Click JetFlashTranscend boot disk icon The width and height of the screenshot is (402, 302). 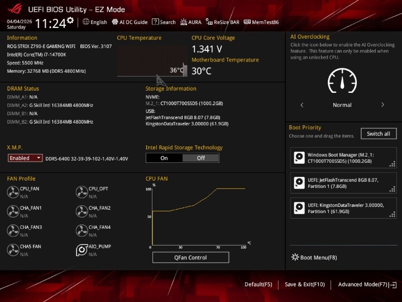coord(299,183)
